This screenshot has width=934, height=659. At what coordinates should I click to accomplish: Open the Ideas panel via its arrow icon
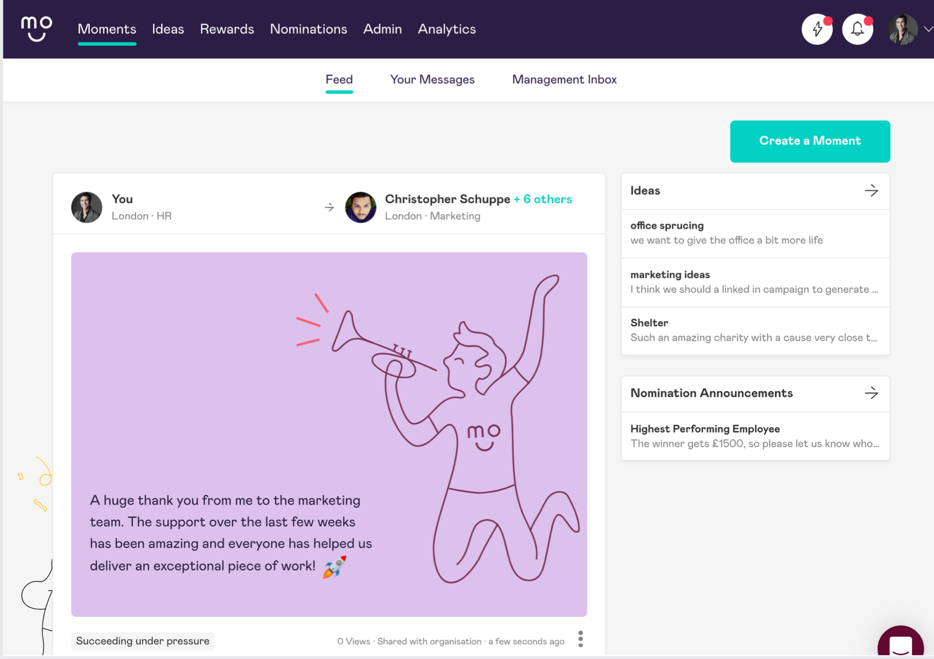[x=872, y=191]
